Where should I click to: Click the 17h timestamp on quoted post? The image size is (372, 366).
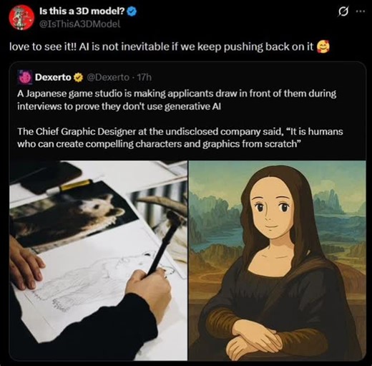(145, 77)
